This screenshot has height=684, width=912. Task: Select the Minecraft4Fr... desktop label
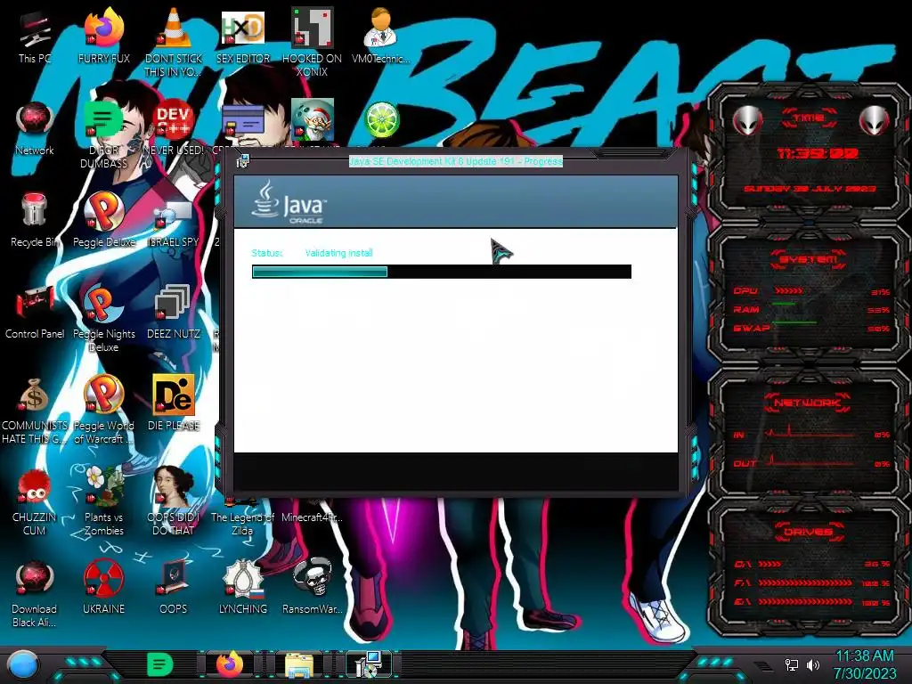pos(313,517)
